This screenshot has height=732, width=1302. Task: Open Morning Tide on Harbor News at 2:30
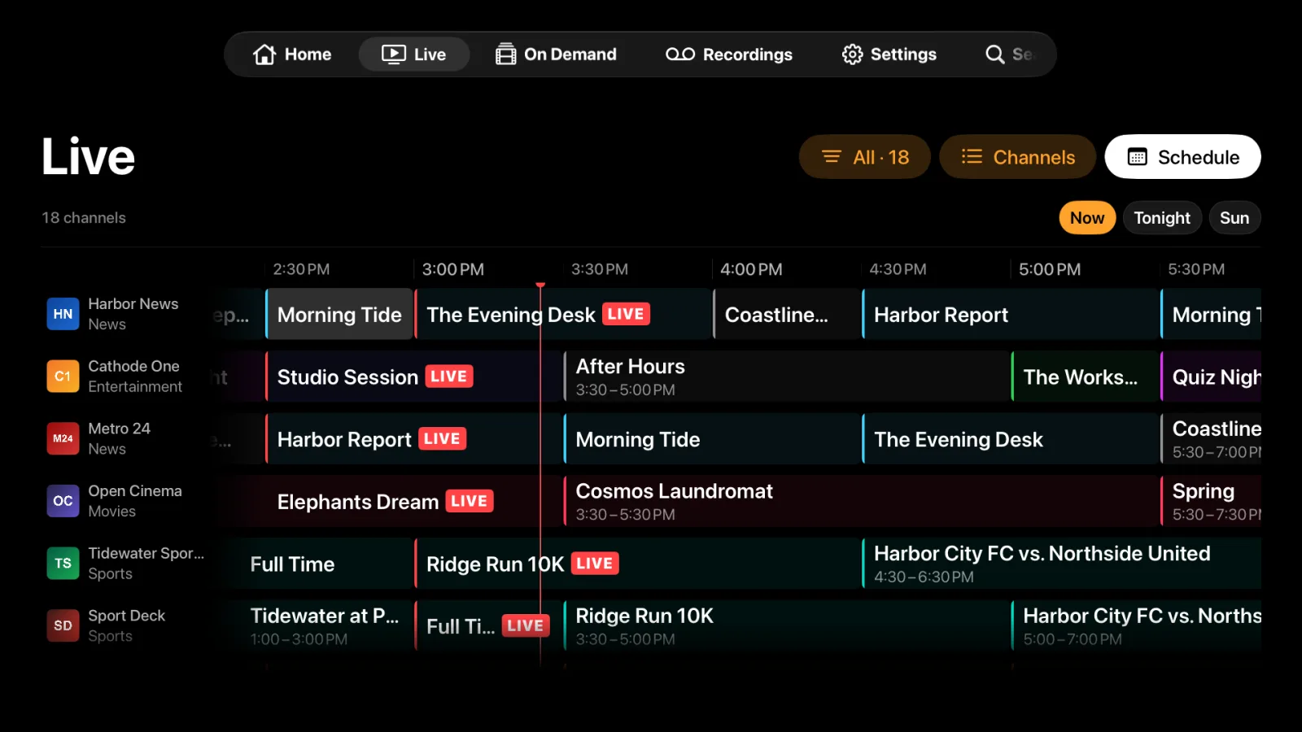coord(339,314)
